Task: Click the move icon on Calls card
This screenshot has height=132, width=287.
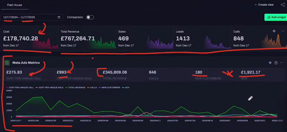Action: (x=274, y=31)
